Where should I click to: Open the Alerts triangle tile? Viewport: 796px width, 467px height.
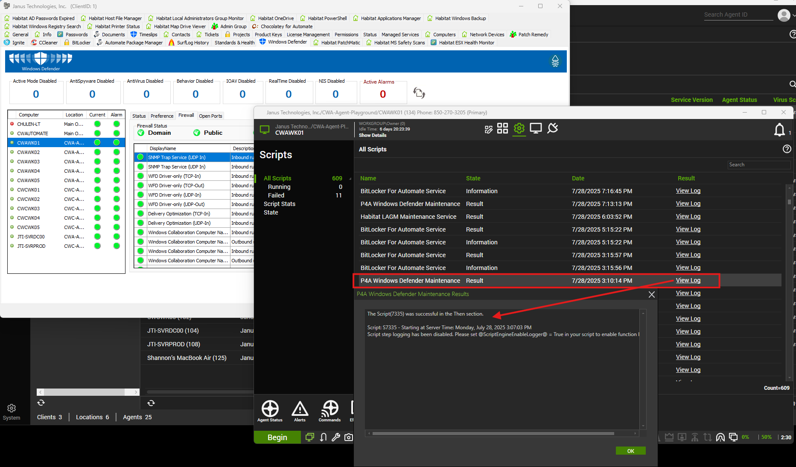click(x=300, y=411)
